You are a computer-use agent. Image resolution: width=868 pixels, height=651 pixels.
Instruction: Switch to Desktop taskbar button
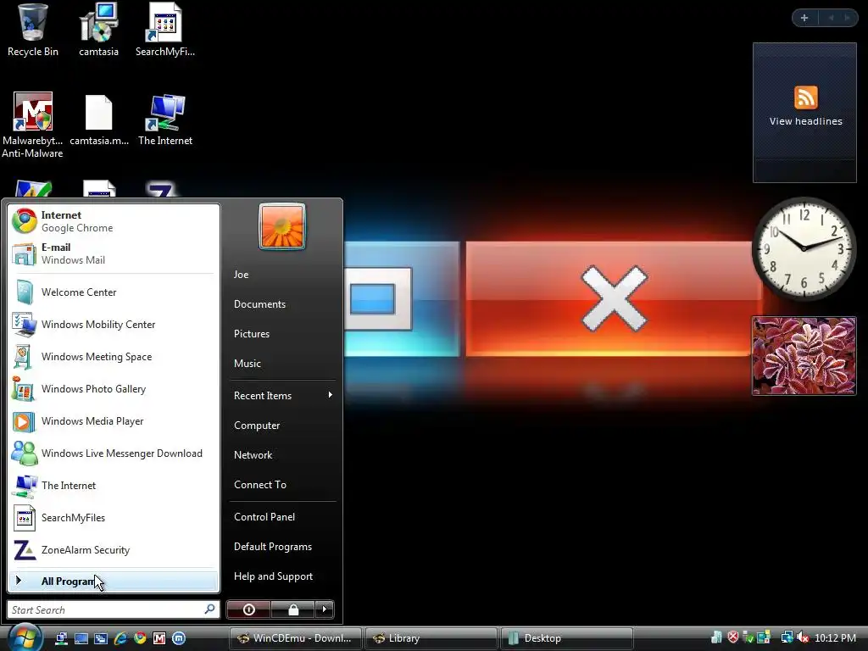point(566,638)
